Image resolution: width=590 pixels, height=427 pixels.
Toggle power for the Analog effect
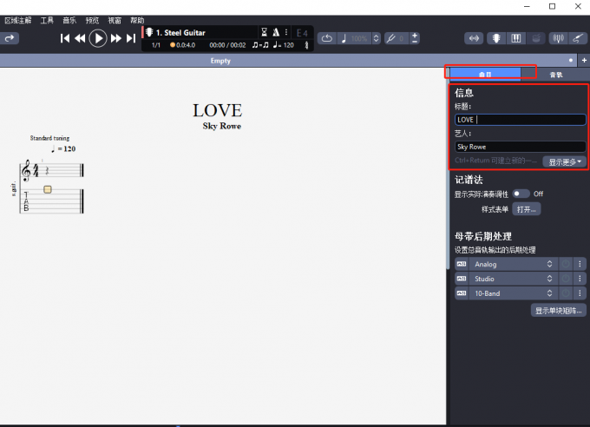coord(566,264)
